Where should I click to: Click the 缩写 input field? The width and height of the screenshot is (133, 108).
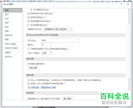point(47,45)
